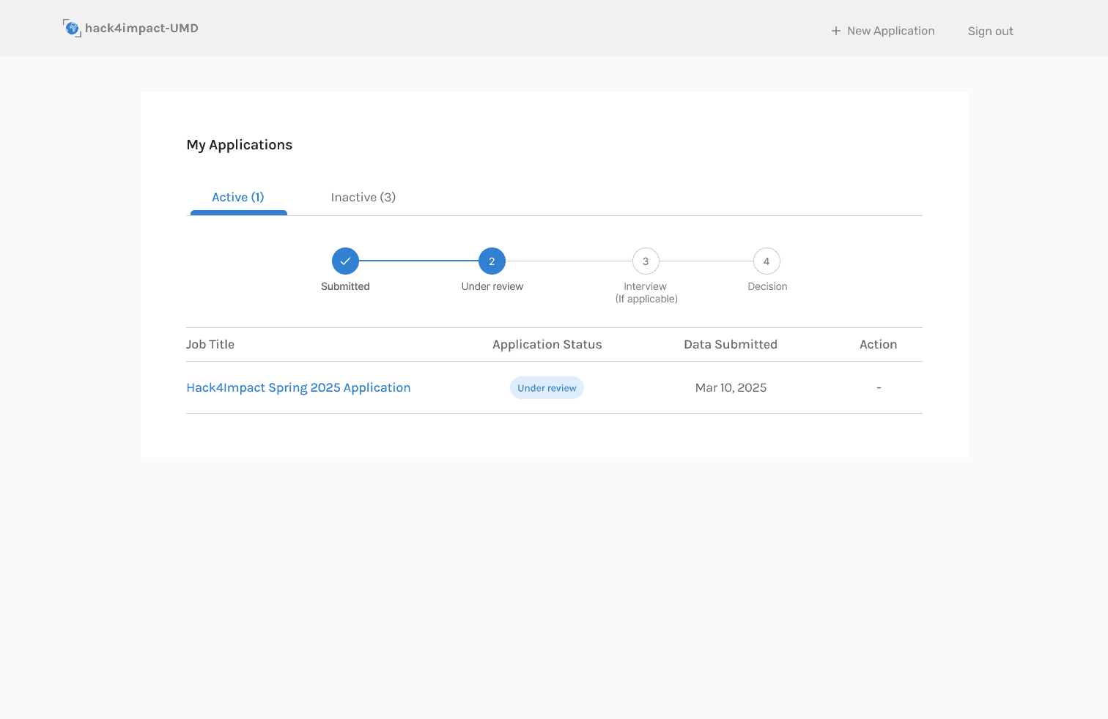Image resolution: width=1108 pixels, height=719 pixels.
Task: Click the Sign out button
Action: point(990,31)
